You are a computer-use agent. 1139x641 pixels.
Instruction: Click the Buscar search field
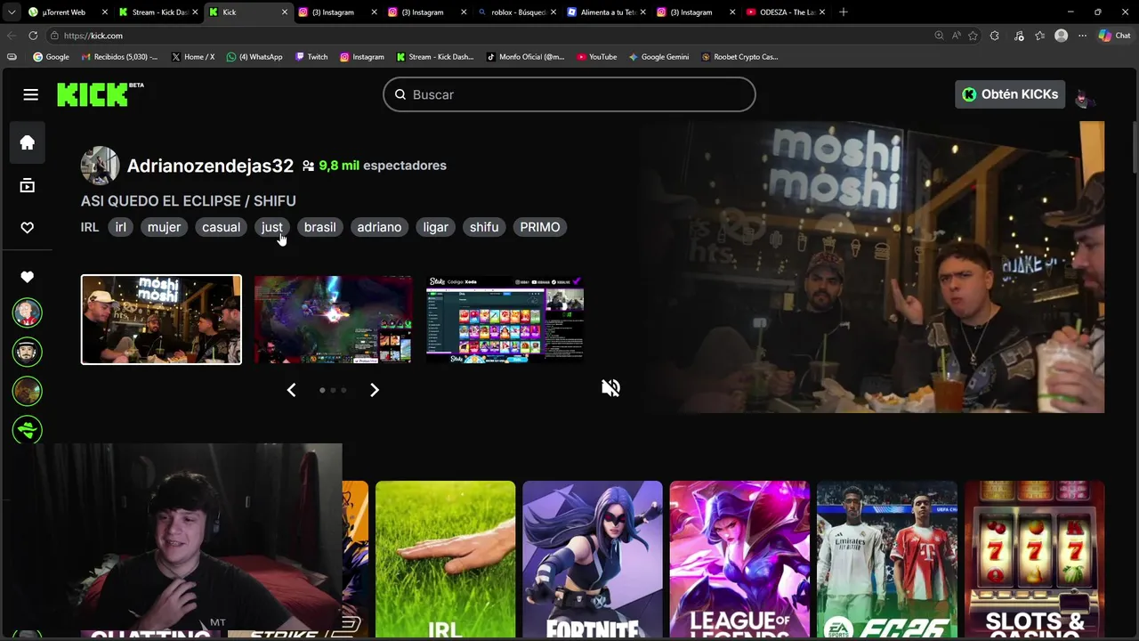click(569, 94)
